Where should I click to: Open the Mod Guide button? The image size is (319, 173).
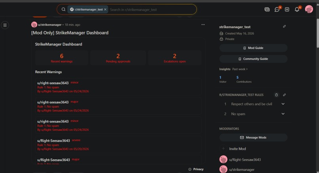click(253, 48)
